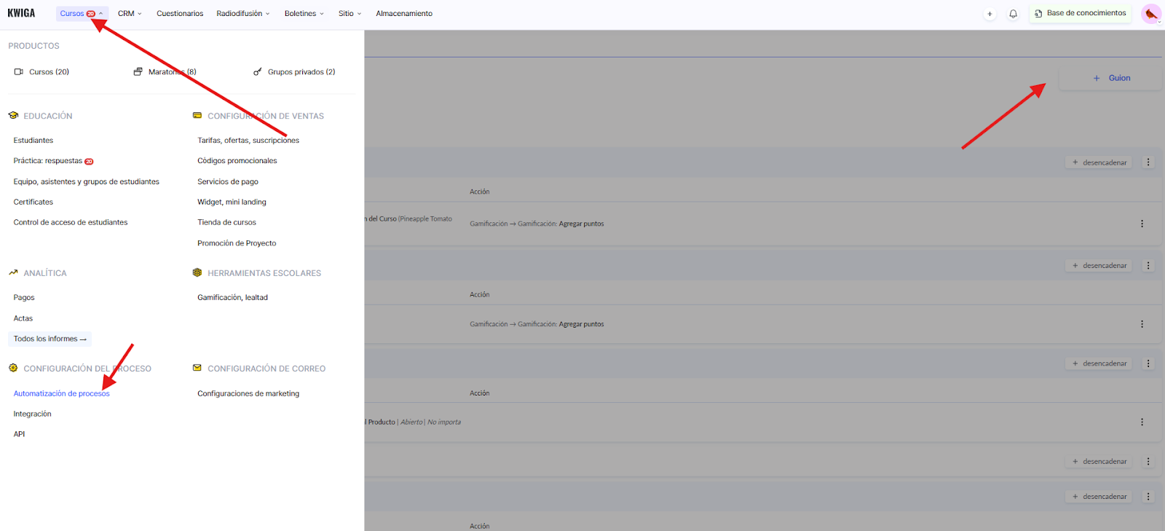Open Certificates under Educación

[x=33, y=202]
